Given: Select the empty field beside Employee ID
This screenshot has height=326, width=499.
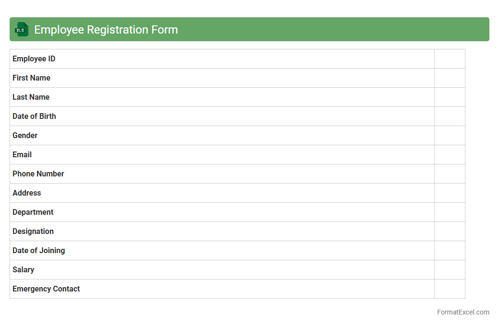Looking at the screenshot, I should click(450, 59).
